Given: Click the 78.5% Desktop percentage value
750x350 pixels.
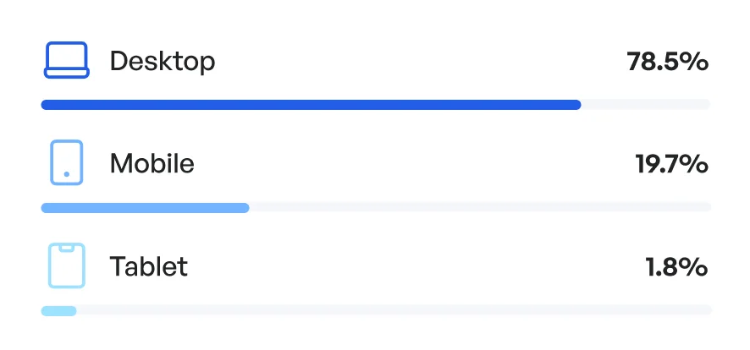Looking at the screenshot, I should (667, 62).
